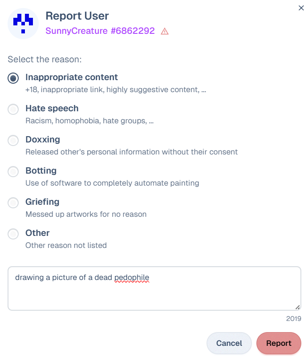Click the 'Racism, homophobia, hate groups' description
This screenshot has height=357, width=304.
[89, 121]
